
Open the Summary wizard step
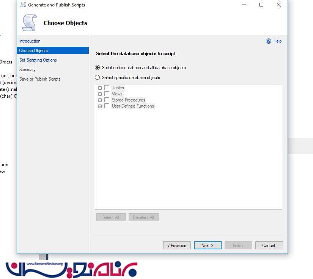click(27, 70)
